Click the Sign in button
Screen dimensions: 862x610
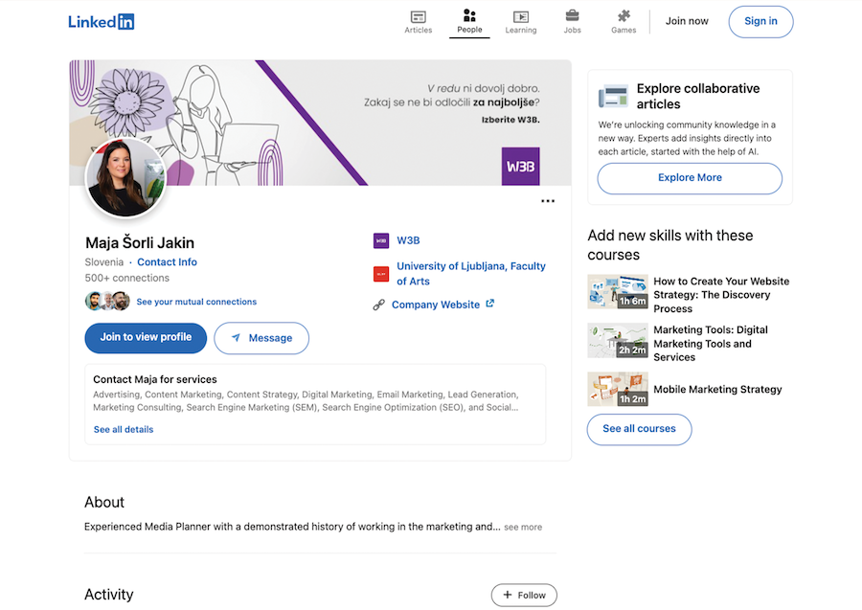[x=760, y=21]
